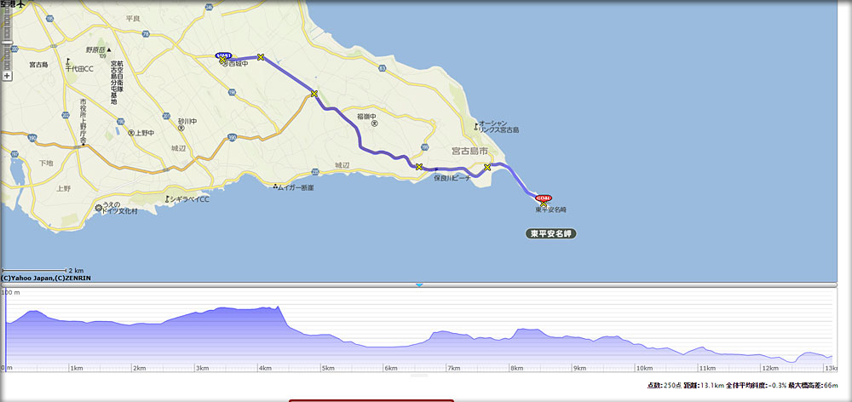Collapse the map with the blue triangle handle
Screen dimensions: 852x402
pyautogui.click(x=419, y=284)
